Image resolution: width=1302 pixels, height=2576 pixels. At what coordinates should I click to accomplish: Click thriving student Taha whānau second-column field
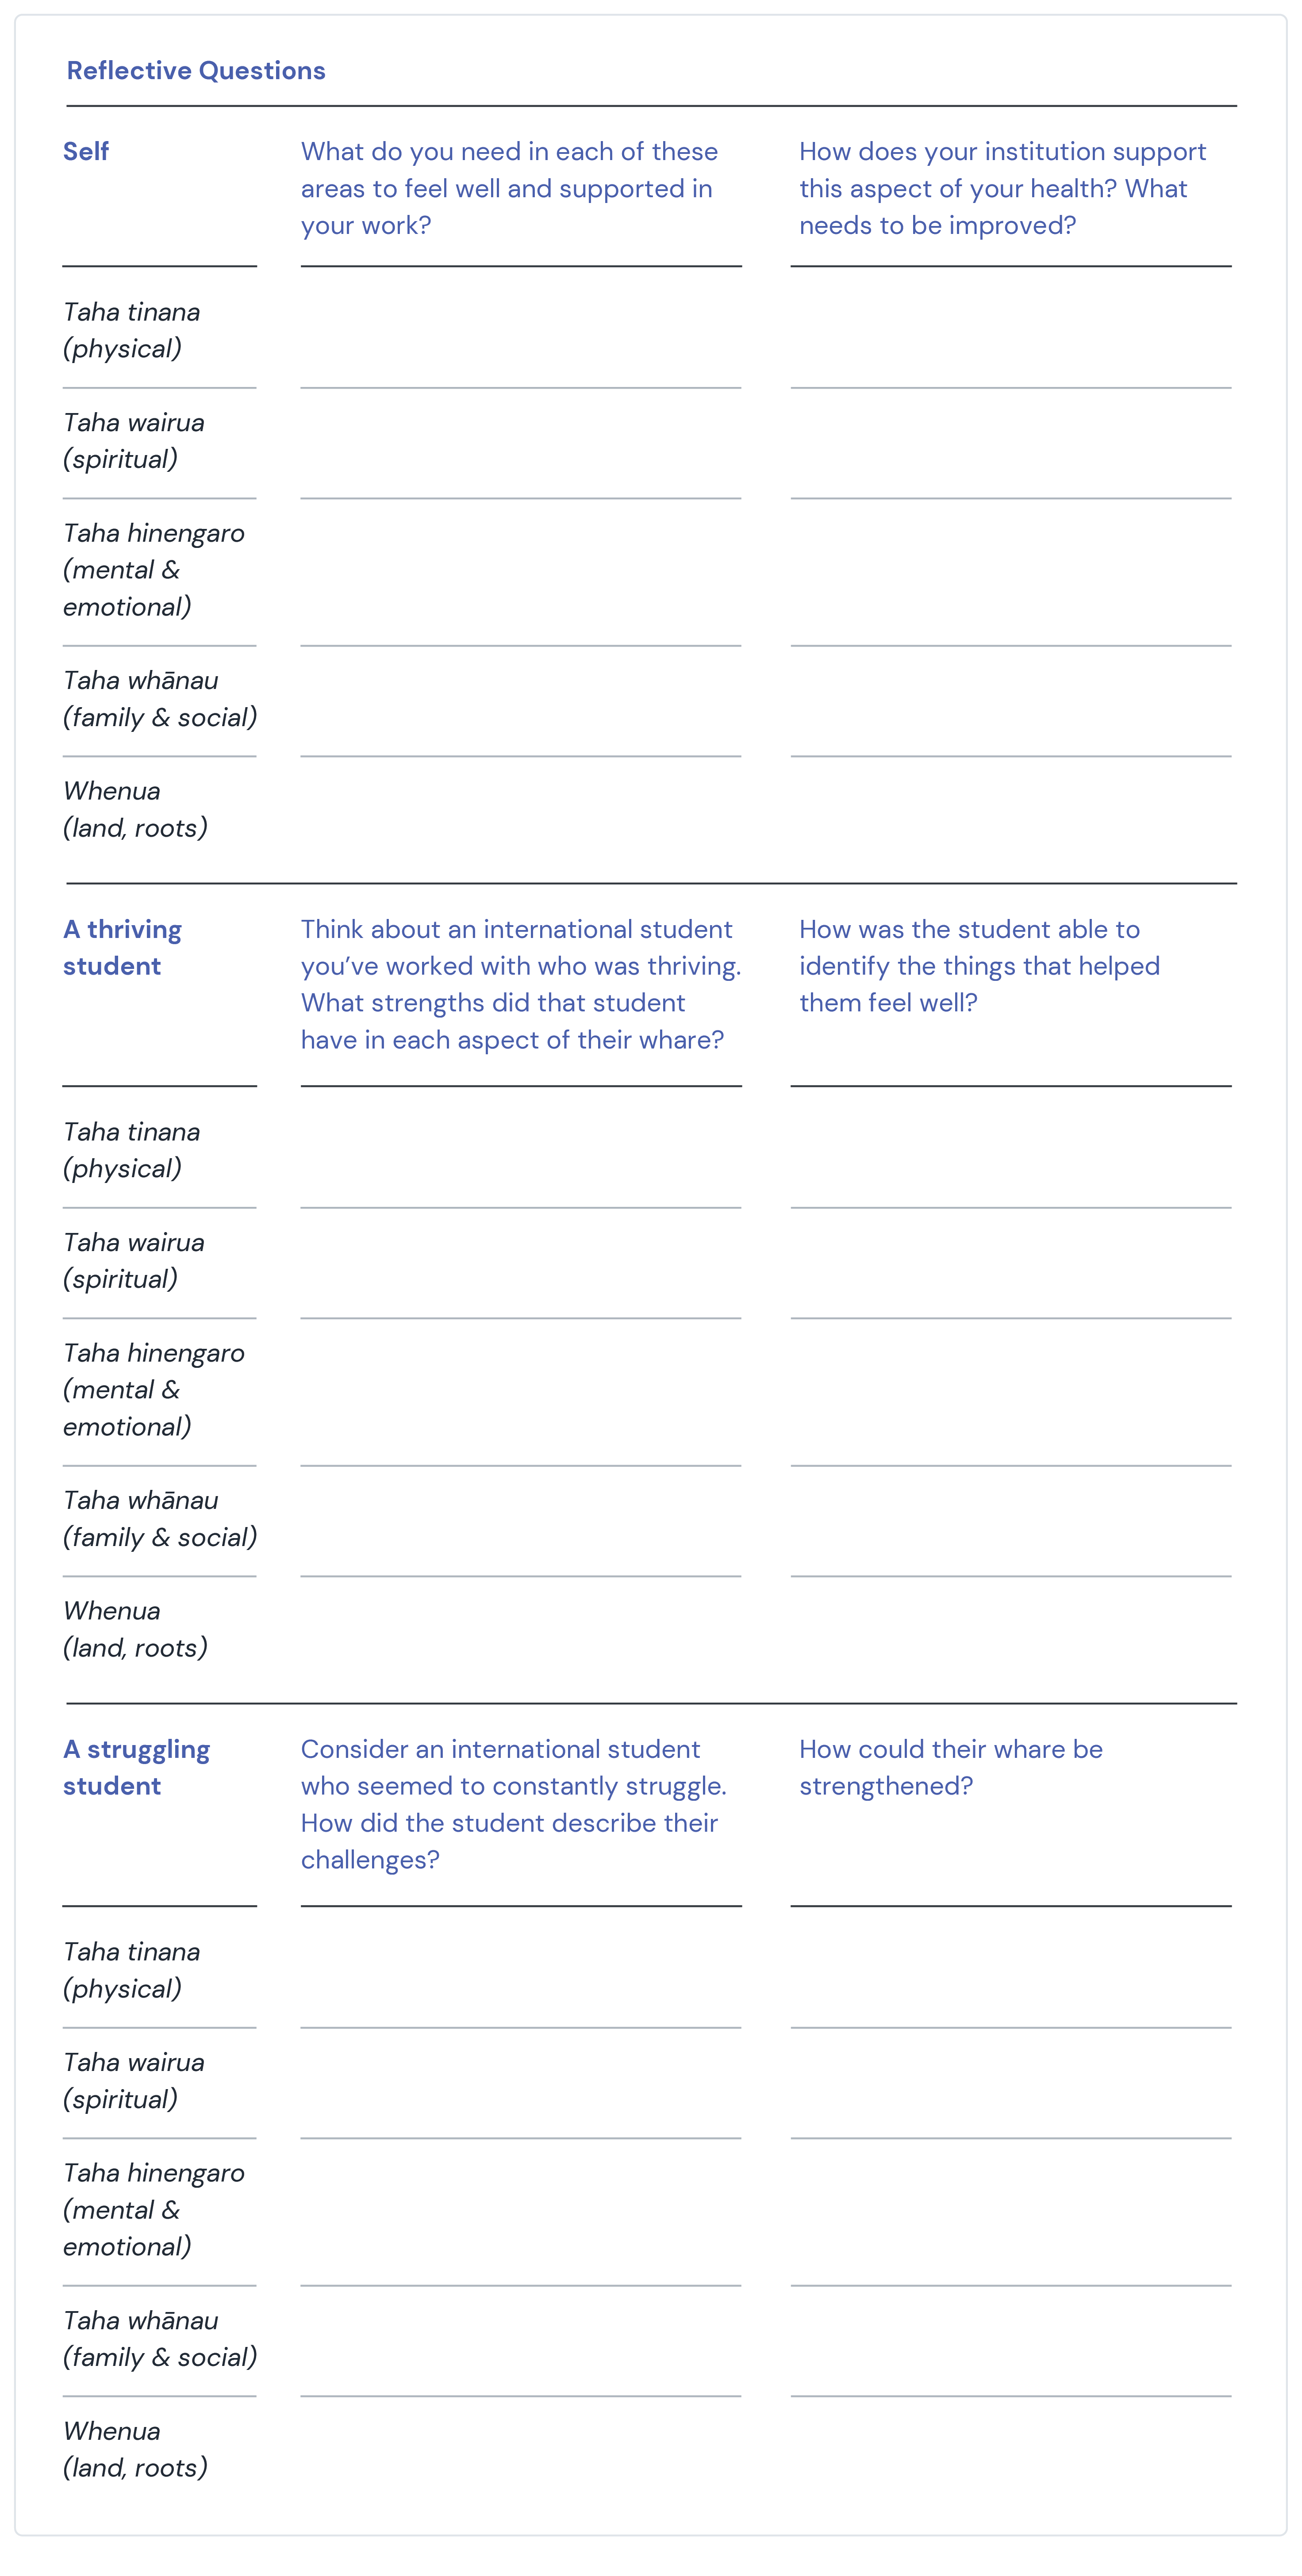(1011, 1521)
